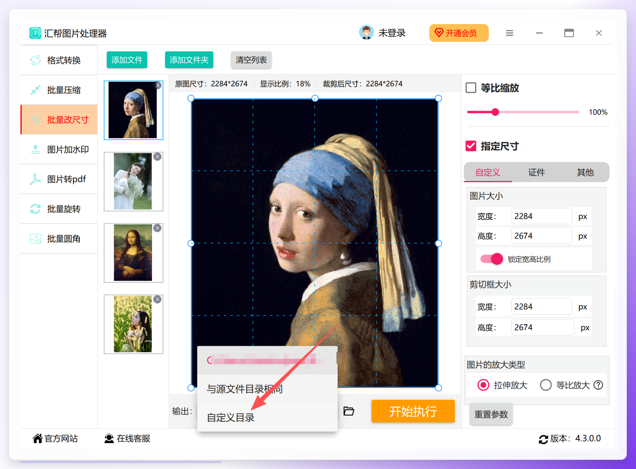The width and height of the screenshot is (636, 469).
Task: Open the 格式转换 format conversion module
Action: pyautogui.click(x=59, y=60)
